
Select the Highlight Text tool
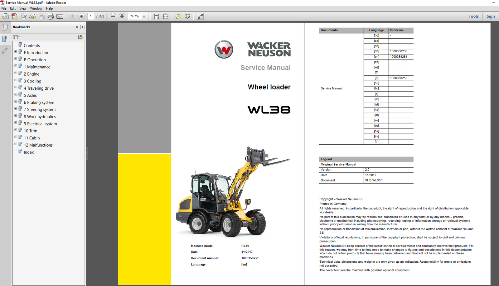[x=187, y=16]
